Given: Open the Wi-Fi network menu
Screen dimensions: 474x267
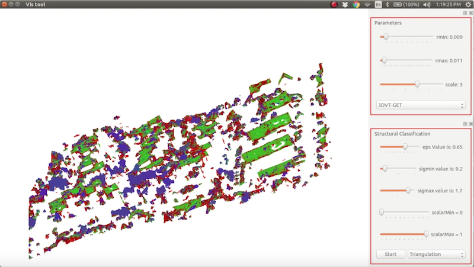Looking at the screenshot, I should pyautogui.click(x=367, y=5).
